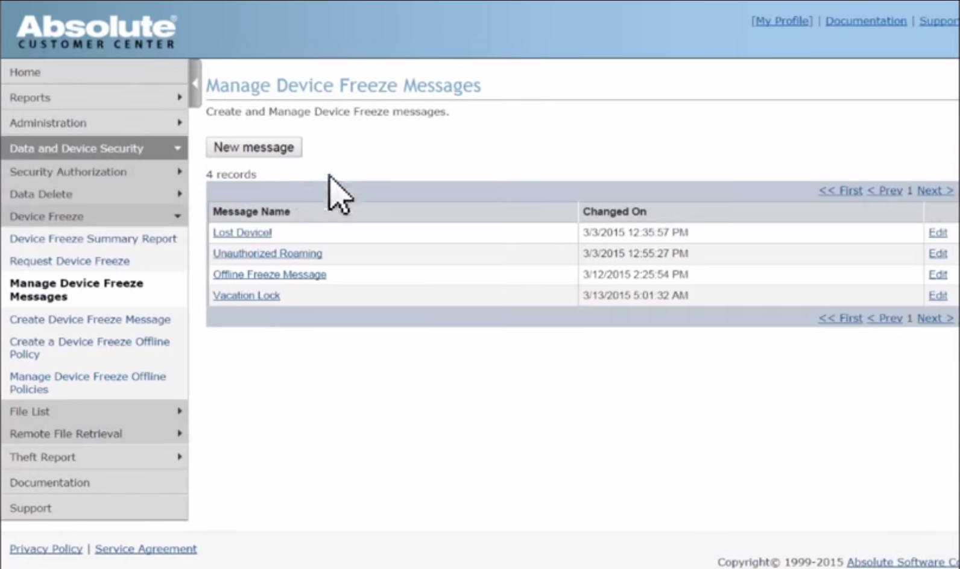Collapse the Device Freeze section arrow
The image size is (960, 569).
(x=177, y=216)
